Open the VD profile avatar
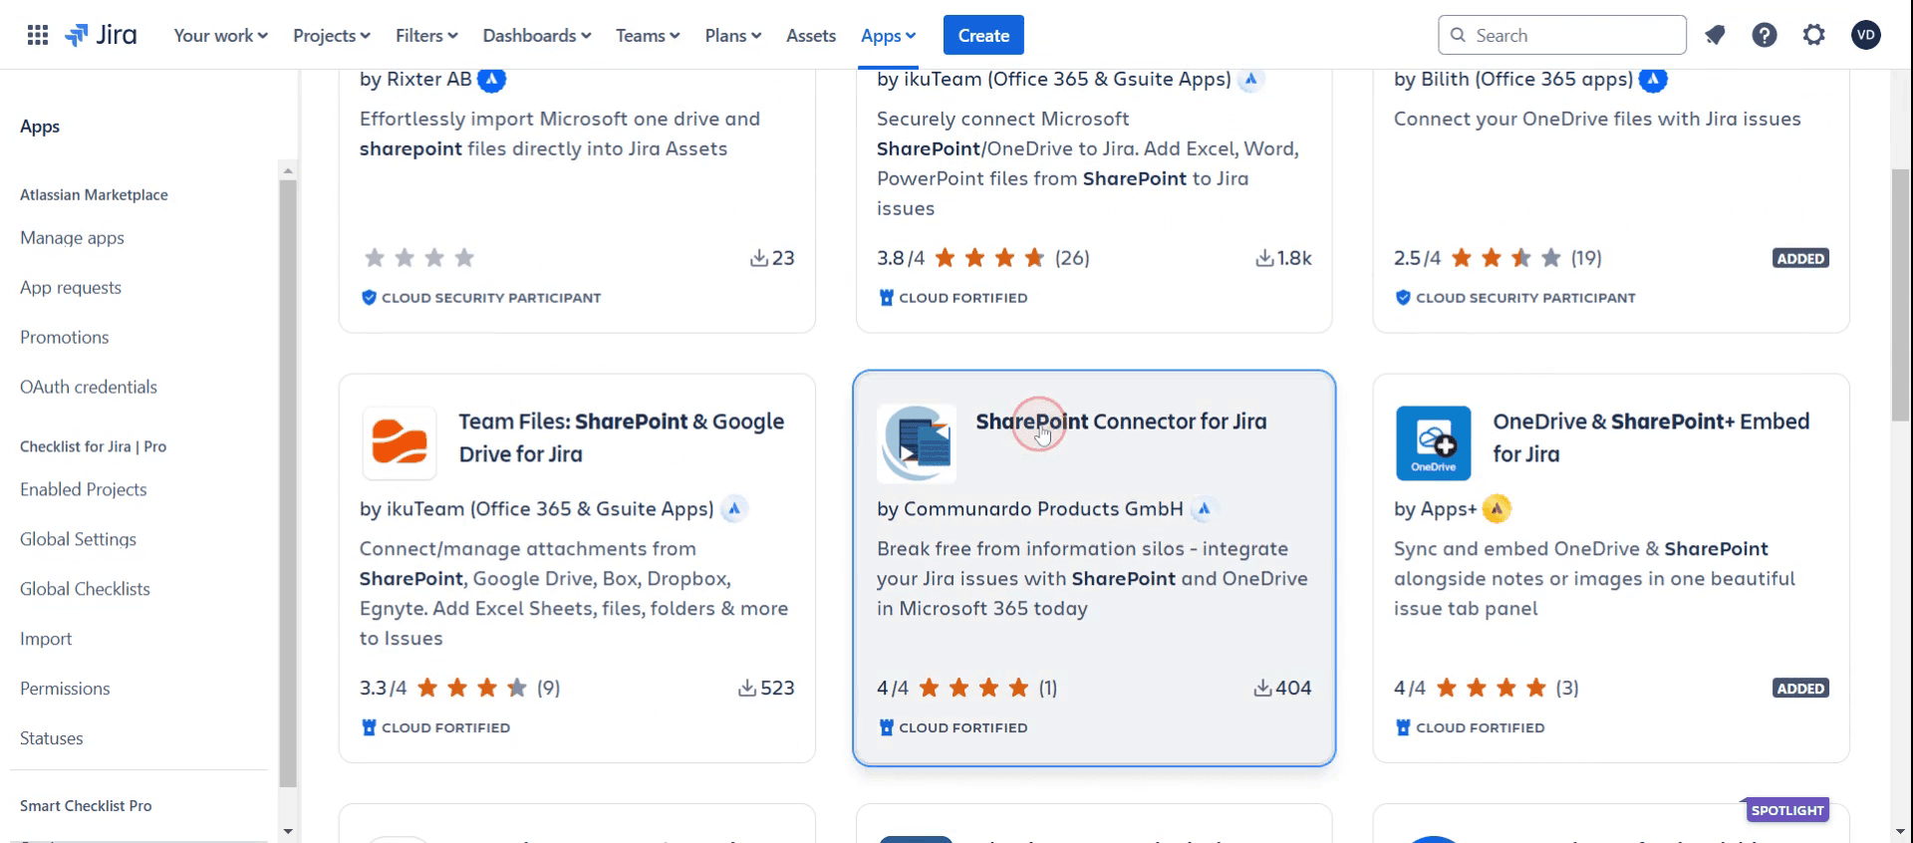This screenshot has width=1913, height=843. pyautogui.click(x=1866, y=35)
